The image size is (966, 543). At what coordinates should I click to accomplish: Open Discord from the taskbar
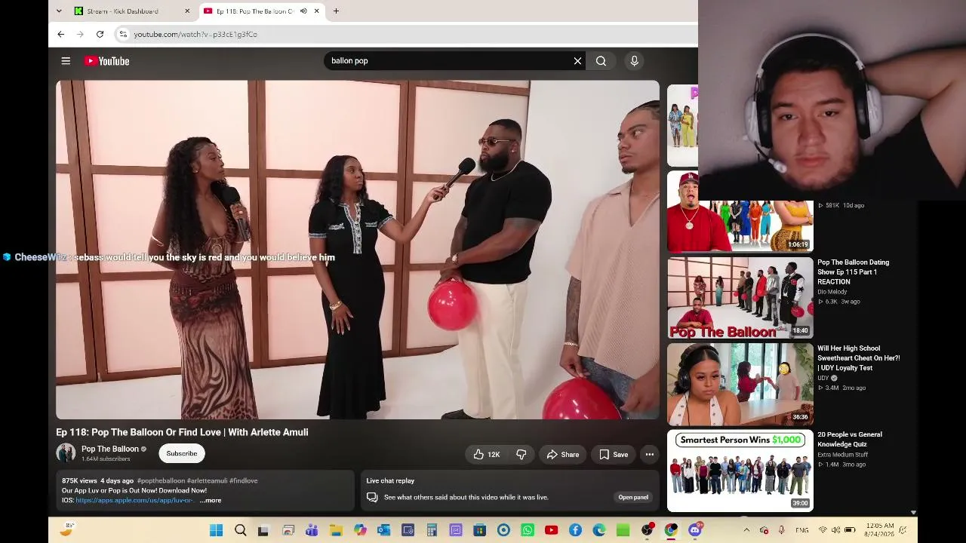tap(695, 530)
